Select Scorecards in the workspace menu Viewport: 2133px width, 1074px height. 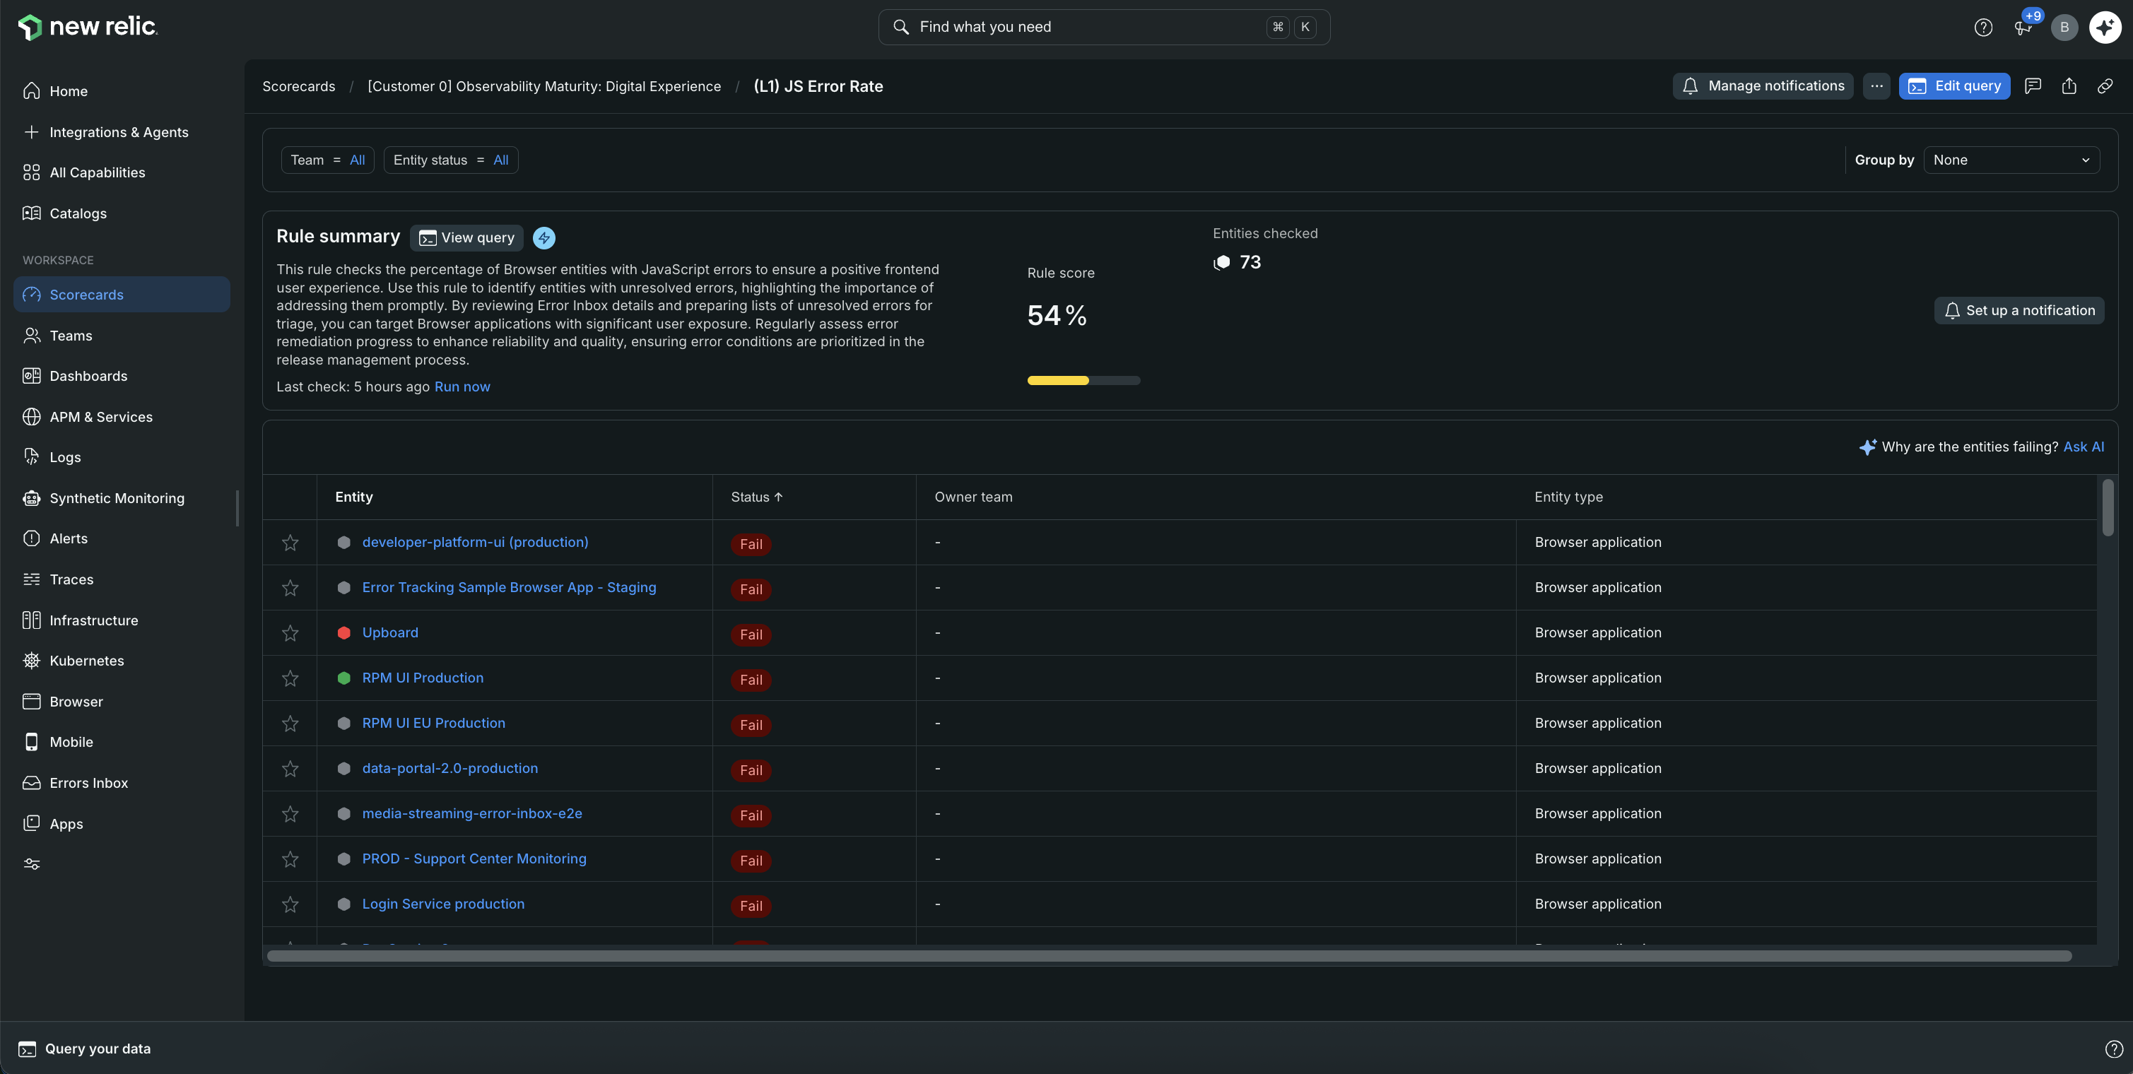coord(122,294)
